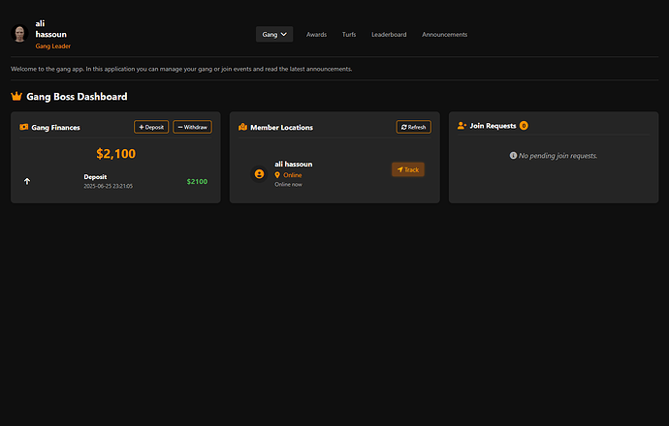Click the Gang Leader role label
Screen dimensions: 669x426
tap(53, 46)
